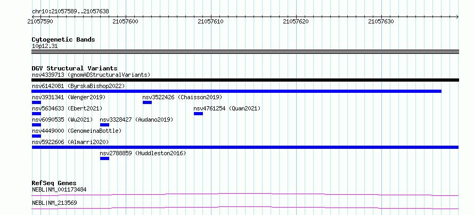Open variant nsv3522426 Chaisson2019 label
474x215 pixels.
point(182,97)
